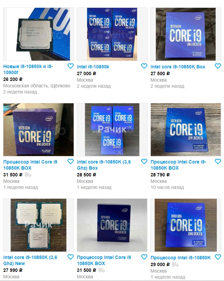Open "Intel core i9-10850K Box" link
224x281 pixels.
coord(178,67)
